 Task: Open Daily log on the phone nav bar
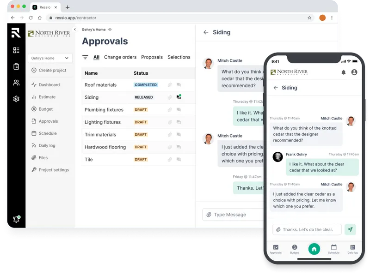coord(352,249)
